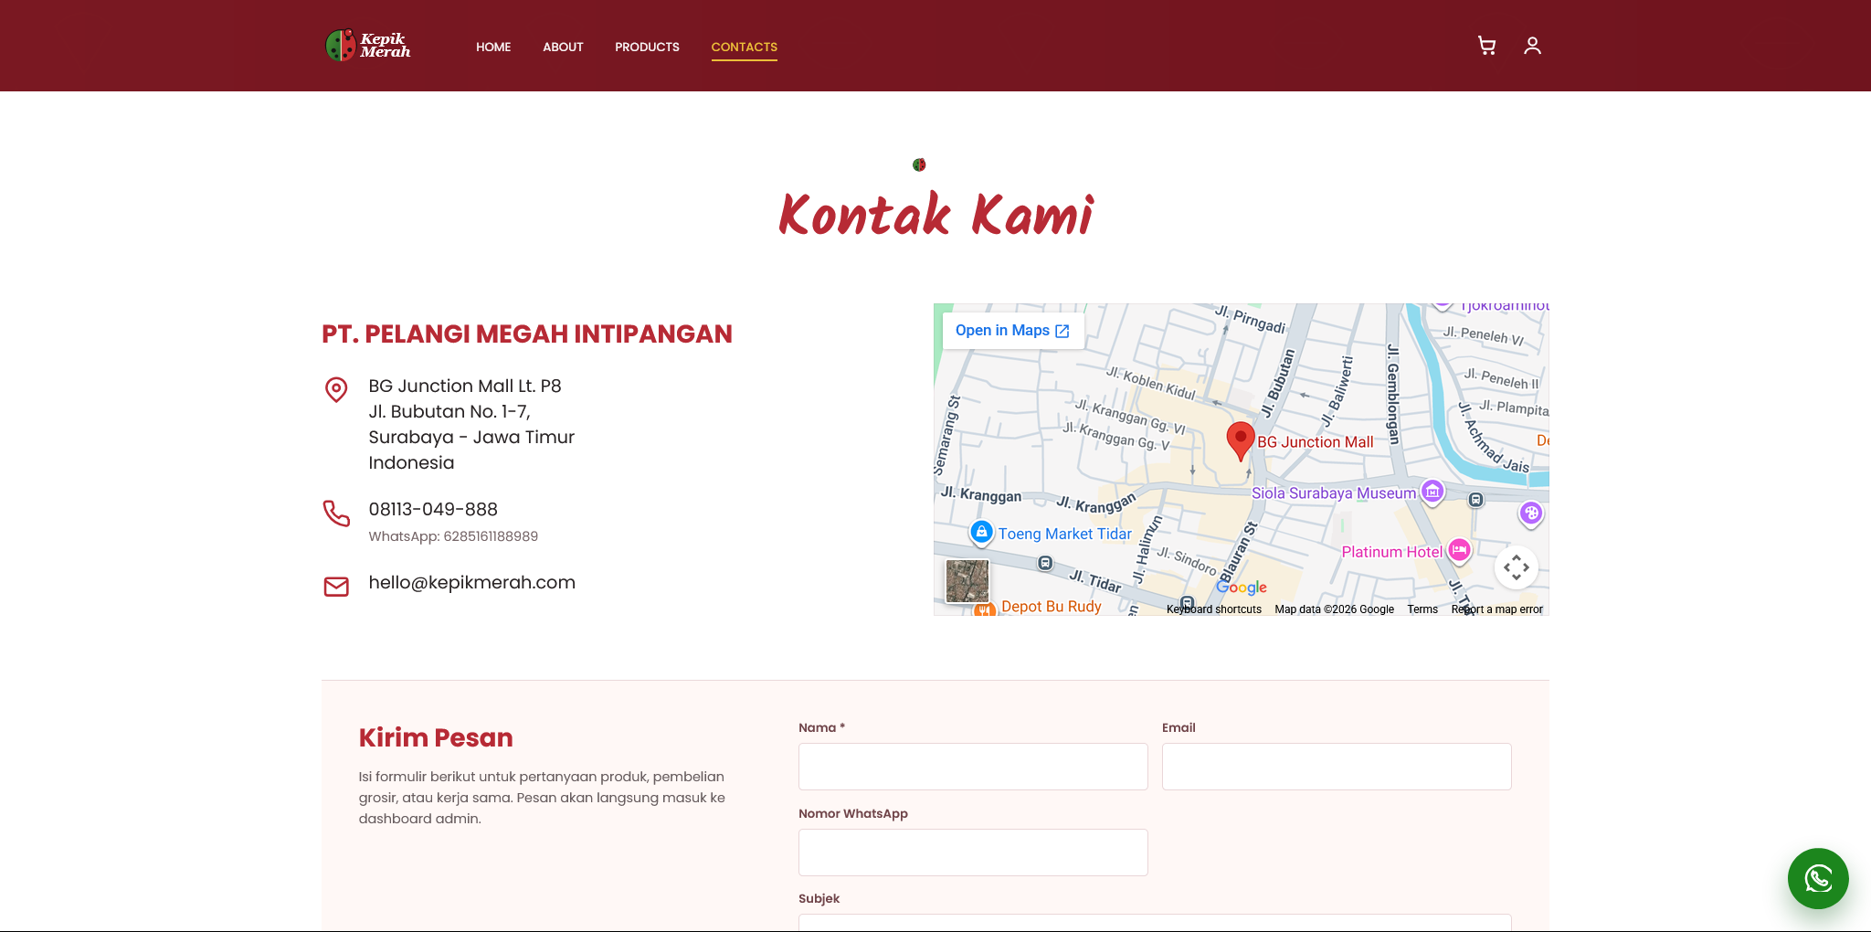1871x932 pixels.
Task: Click the Nama input field
Action: click(x=973, y=767)
